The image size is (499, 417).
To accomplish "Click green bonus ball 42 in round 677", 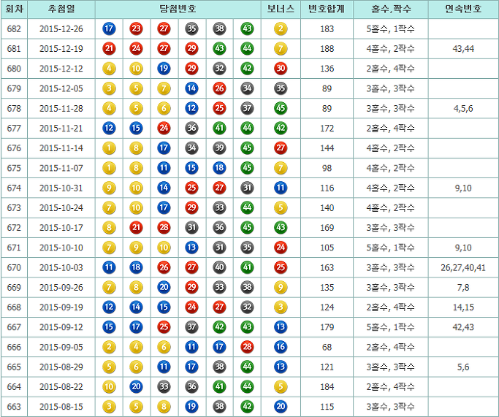I will [x=281, y=129].
